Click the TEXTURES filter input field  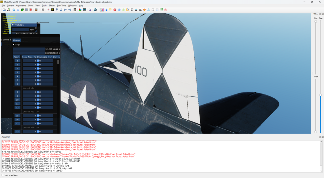click(20, 29)
